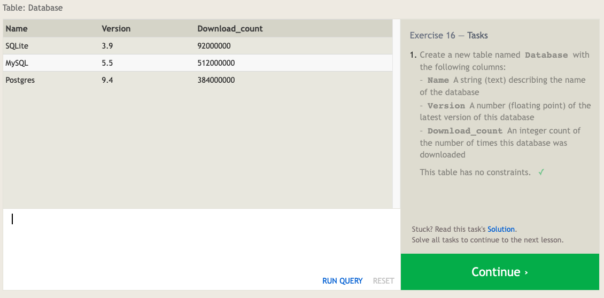Click the Postgres table cell
This screenshot has height=298, width=604.
coord(20,80)
